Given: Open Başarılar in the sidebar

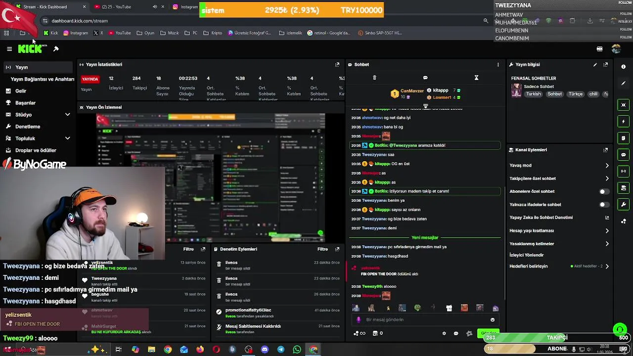Looking at the screenshot, I should click(x=25, y=103).
